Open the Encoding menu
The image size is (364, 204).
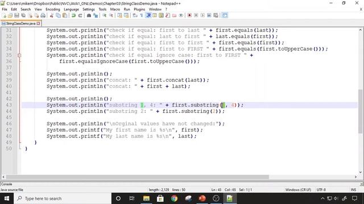(x=53, y=9)
